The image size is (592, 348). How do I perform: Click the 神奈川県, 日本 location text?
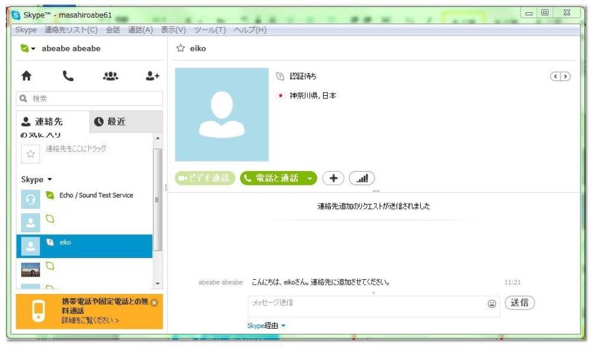(x=313, y=95)
